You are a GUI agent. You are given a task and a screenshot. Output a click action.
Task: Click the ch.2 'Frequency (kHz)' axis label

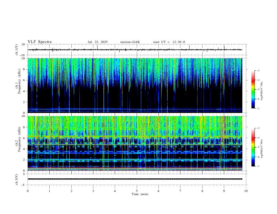click(20, 139)
